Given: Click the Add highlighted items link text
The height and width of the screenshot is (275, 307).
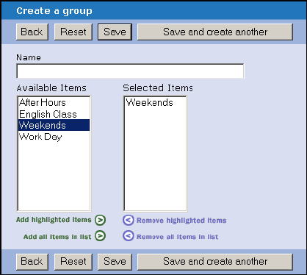Looking at the screenshot, I should 54,220.
